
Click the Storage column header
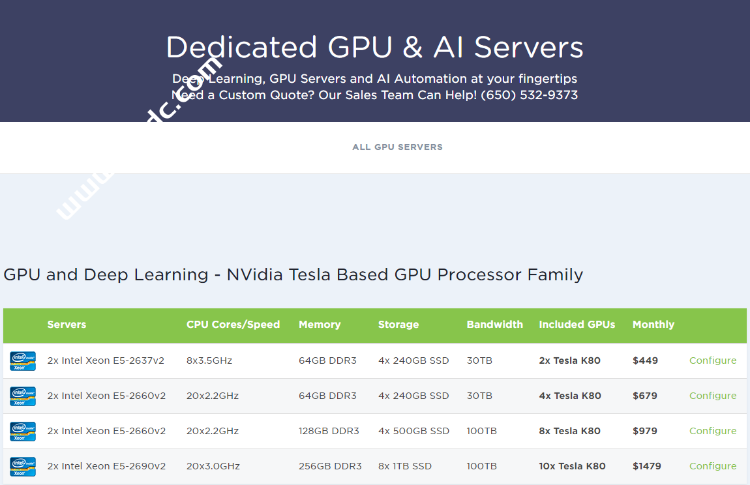coord(398,324)
